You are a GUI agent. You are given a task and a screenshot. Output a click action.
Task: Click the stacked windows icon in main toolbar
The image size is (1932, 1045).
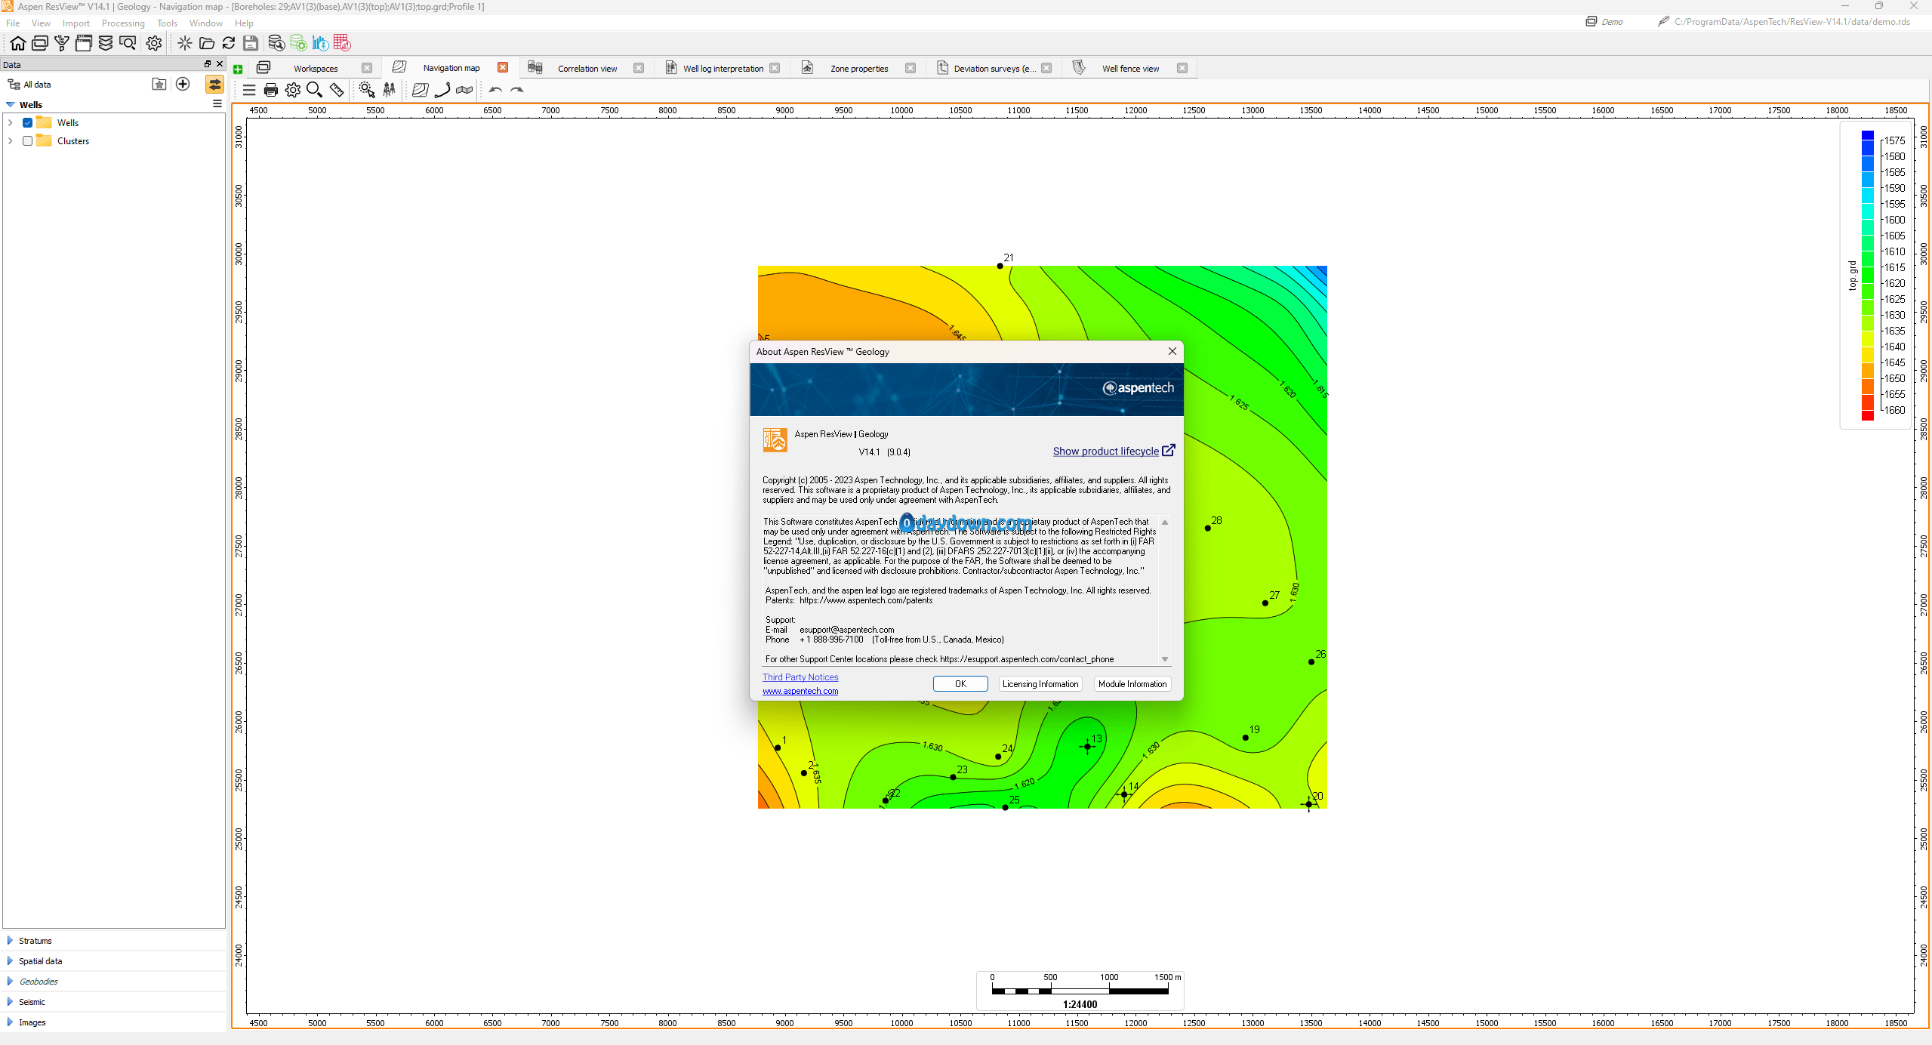[x=84, y=43]
